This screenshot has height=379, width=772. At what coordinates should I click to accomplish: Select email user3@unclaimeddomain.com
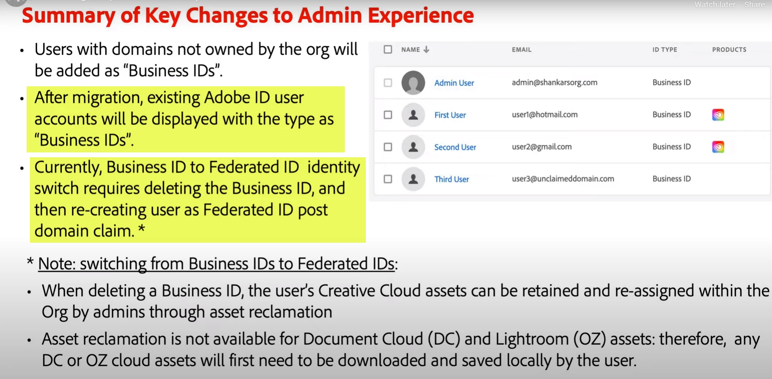(x=563, y=179)
